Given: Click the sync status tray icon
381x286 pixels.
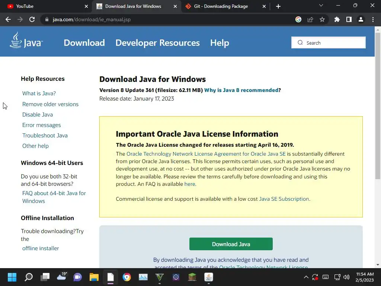Looking at the screenshot, I should [x=315, y=277].
